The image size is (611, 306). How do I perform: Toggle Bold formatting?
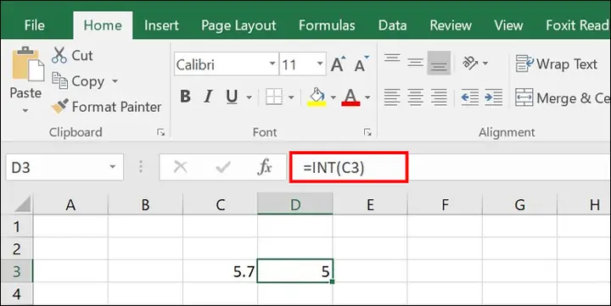pyautogui.click(x=186, y=97)
